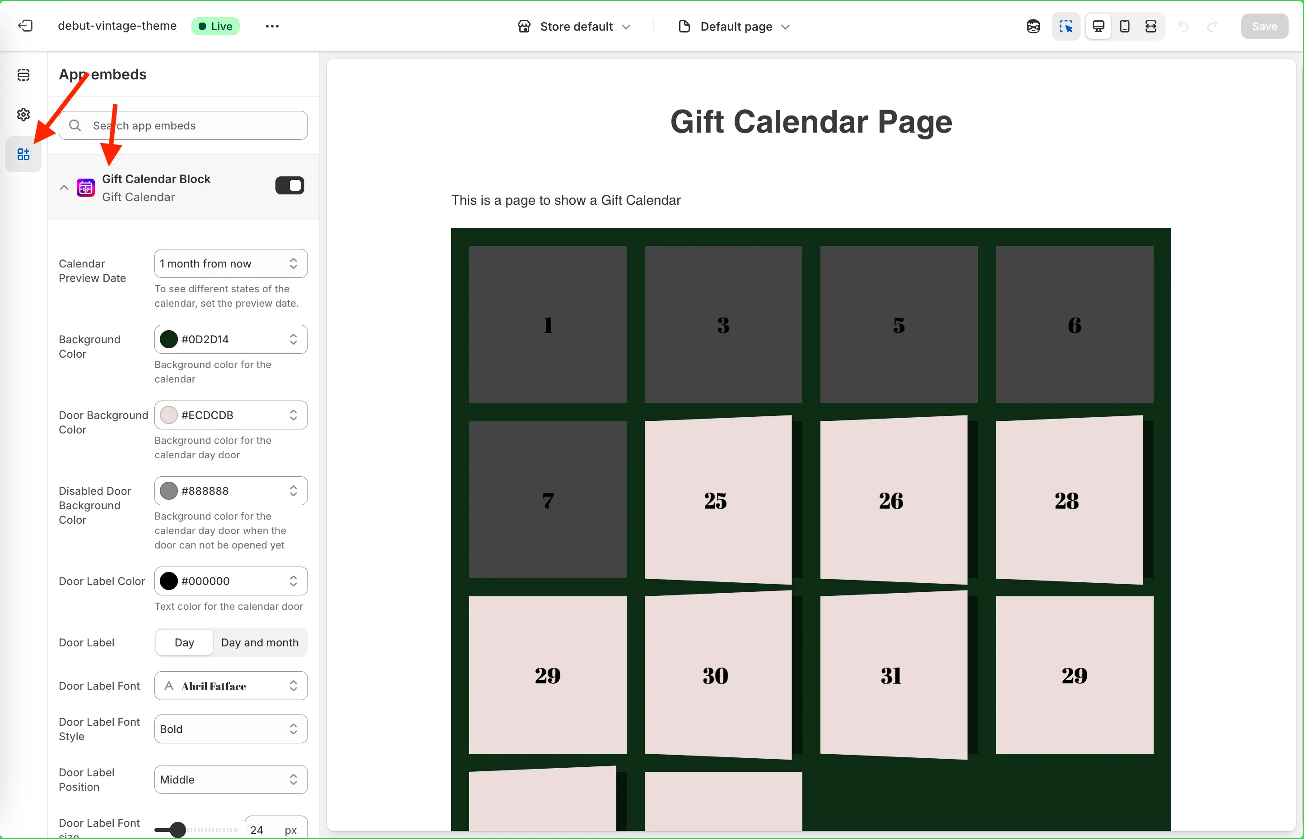Toggle the inspector selection tool
The width and height of the screenshot is (1304, 839).
(1066, 26)
